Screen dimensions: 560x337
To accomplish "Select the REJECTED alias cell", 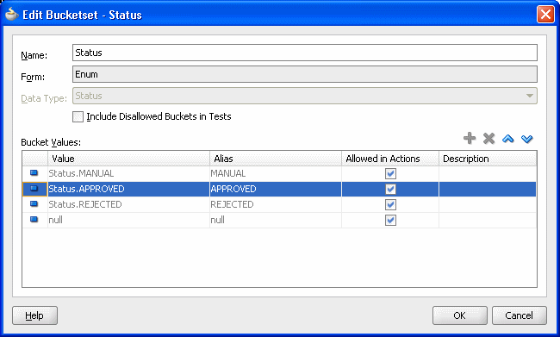I will [276, 204].
